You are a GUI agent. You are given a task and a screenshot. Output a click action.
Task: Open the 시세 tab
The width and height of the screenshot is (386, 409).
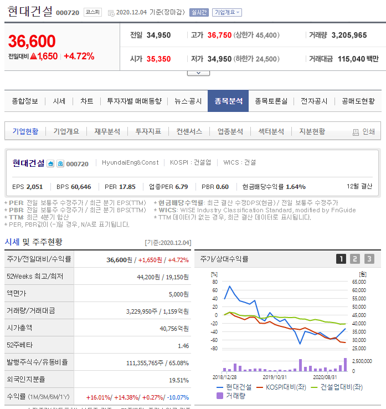coord(59,101)
